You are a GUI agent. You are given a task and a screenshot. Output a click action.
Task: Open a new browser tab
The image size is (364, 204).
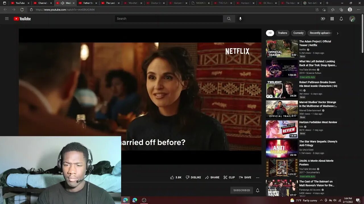(x=327, y=3)
